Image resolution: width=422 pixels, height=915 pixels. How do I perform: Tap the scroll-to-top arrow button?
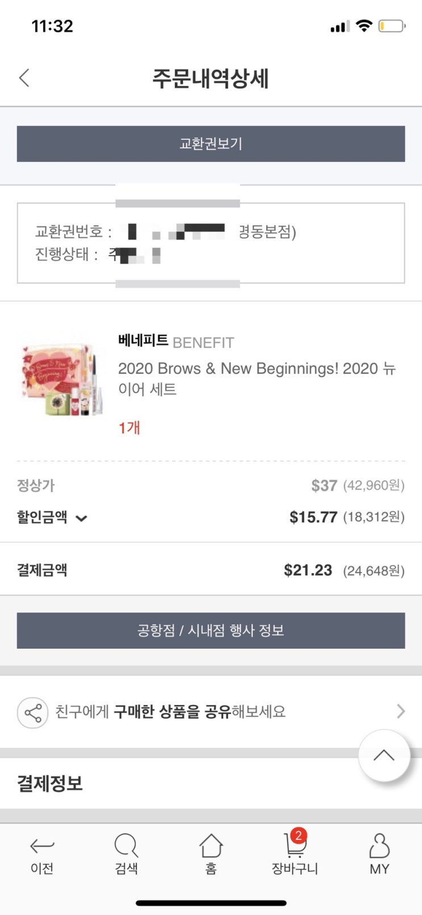click(384, 755)
